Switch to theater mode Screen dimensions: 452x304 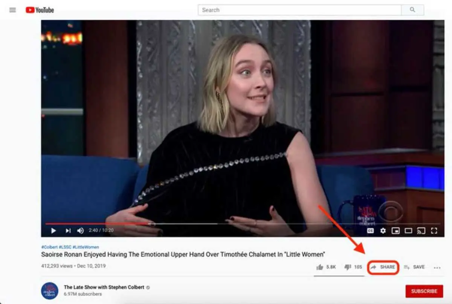click(x=408, y=230)
